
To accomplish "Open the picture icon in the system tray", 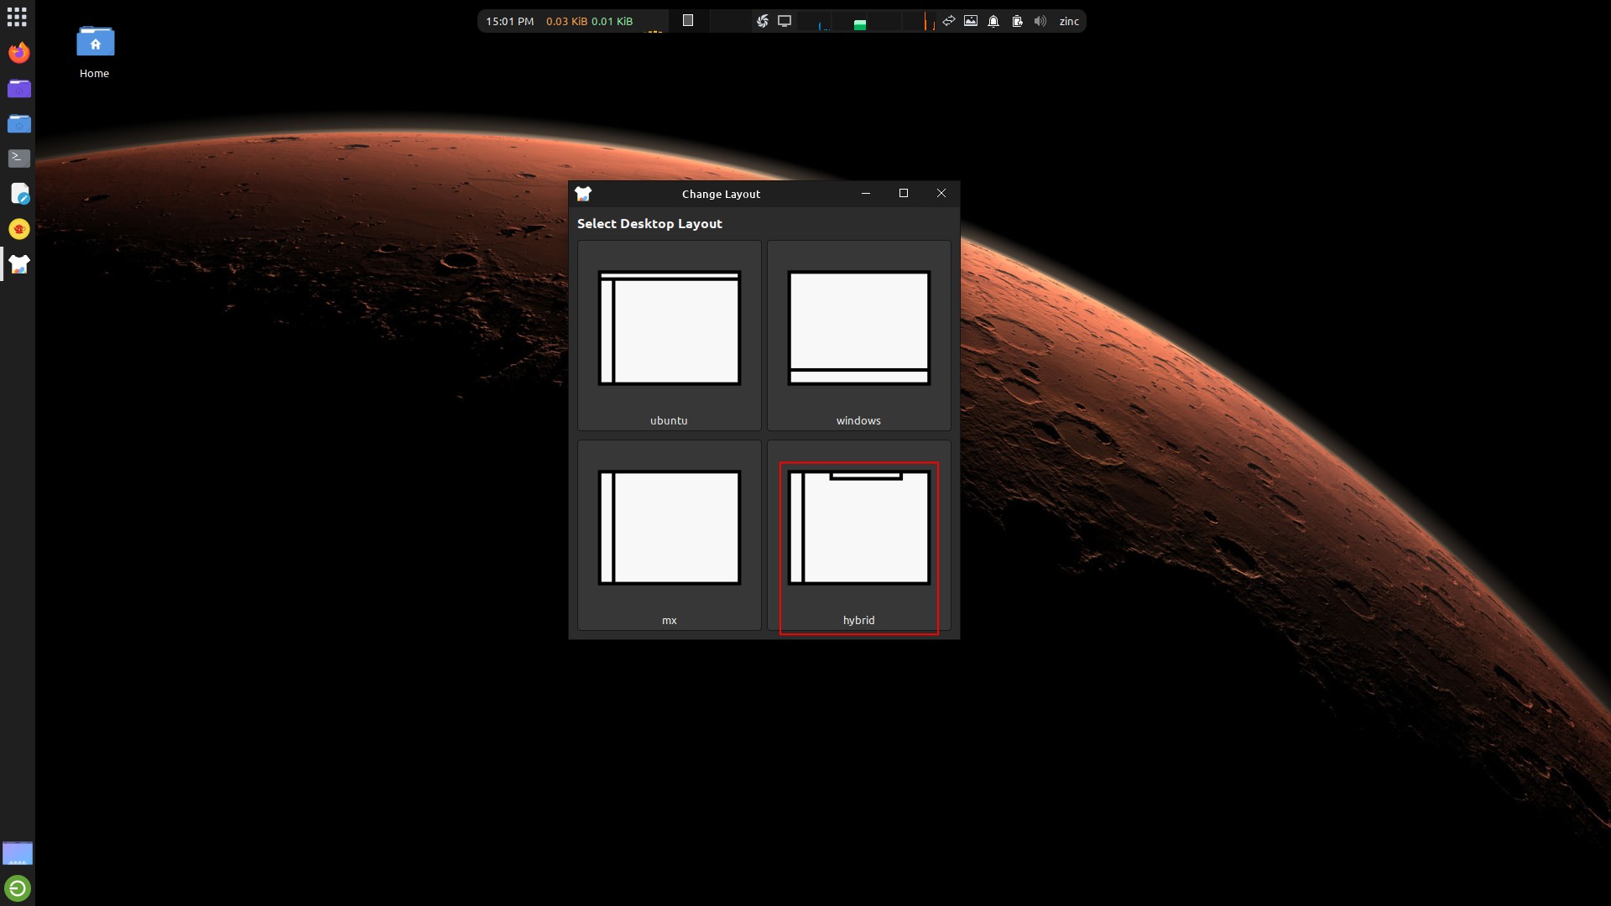I will (971, 21).
